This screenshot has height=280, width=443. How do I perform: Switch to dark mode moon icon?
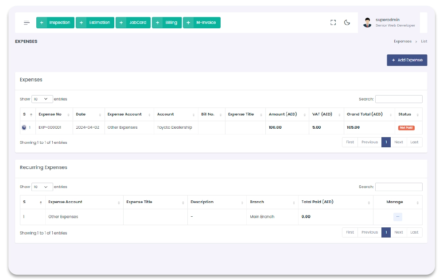(x=347, y=23)
